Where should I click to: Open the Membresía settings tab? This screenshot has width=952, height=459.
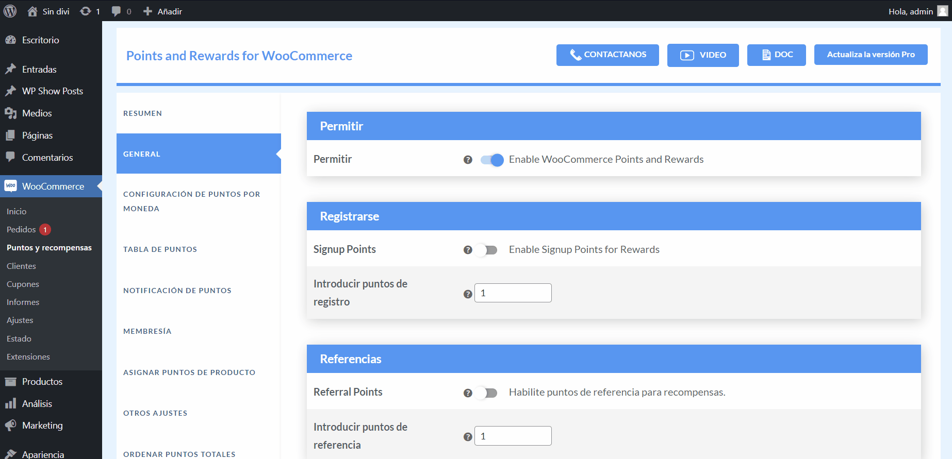pos(147,331)
